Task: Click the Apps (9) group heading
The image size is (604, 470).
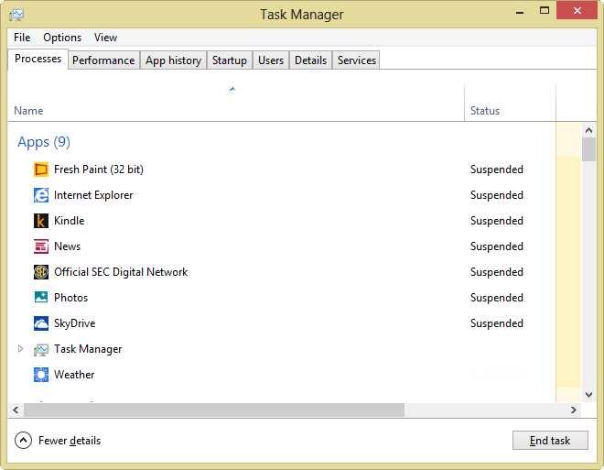Action: pyautogui.click(x=44, y=142)
